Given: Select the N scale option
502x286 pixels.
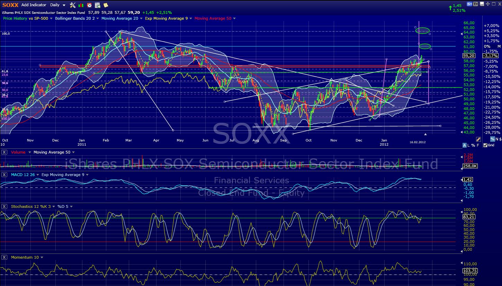Looking at the screenshot, I should [x=496, y=139].
